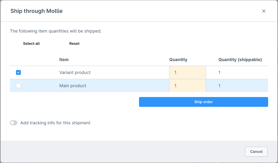This screenshot has height=163, width=278.
Task: Click Variant product's shippable quantity value
Action: tap(219, 72)
